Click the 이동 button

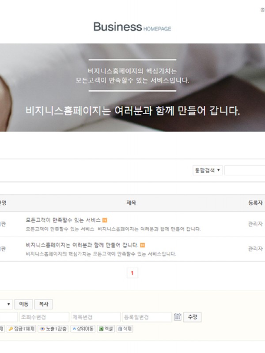pos(24,304)
